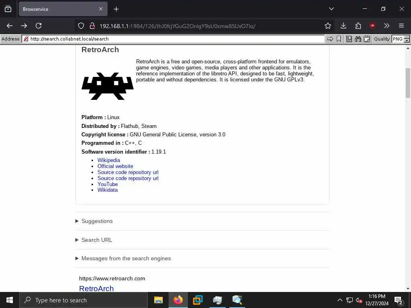
Task: Click the RetroArch logo image
Action: coord(108,86)
